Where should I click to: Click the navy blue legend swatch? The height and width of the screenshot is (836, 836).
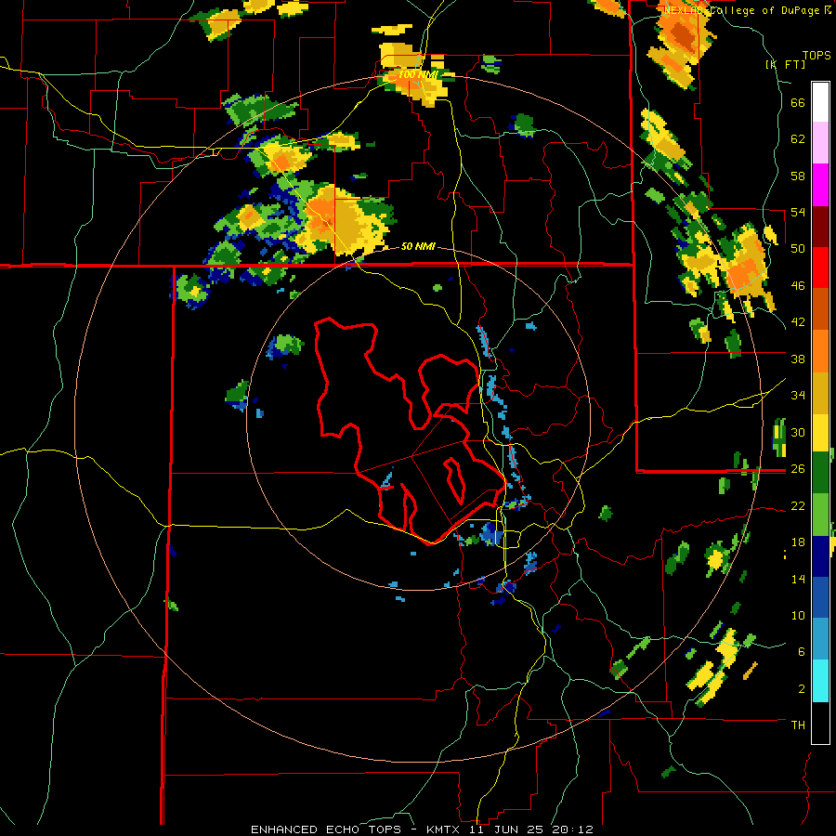click(820, 556)
